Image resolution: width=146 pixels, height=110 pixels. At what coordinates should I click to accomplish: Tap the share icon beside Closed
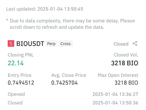[x=135, y=43]
